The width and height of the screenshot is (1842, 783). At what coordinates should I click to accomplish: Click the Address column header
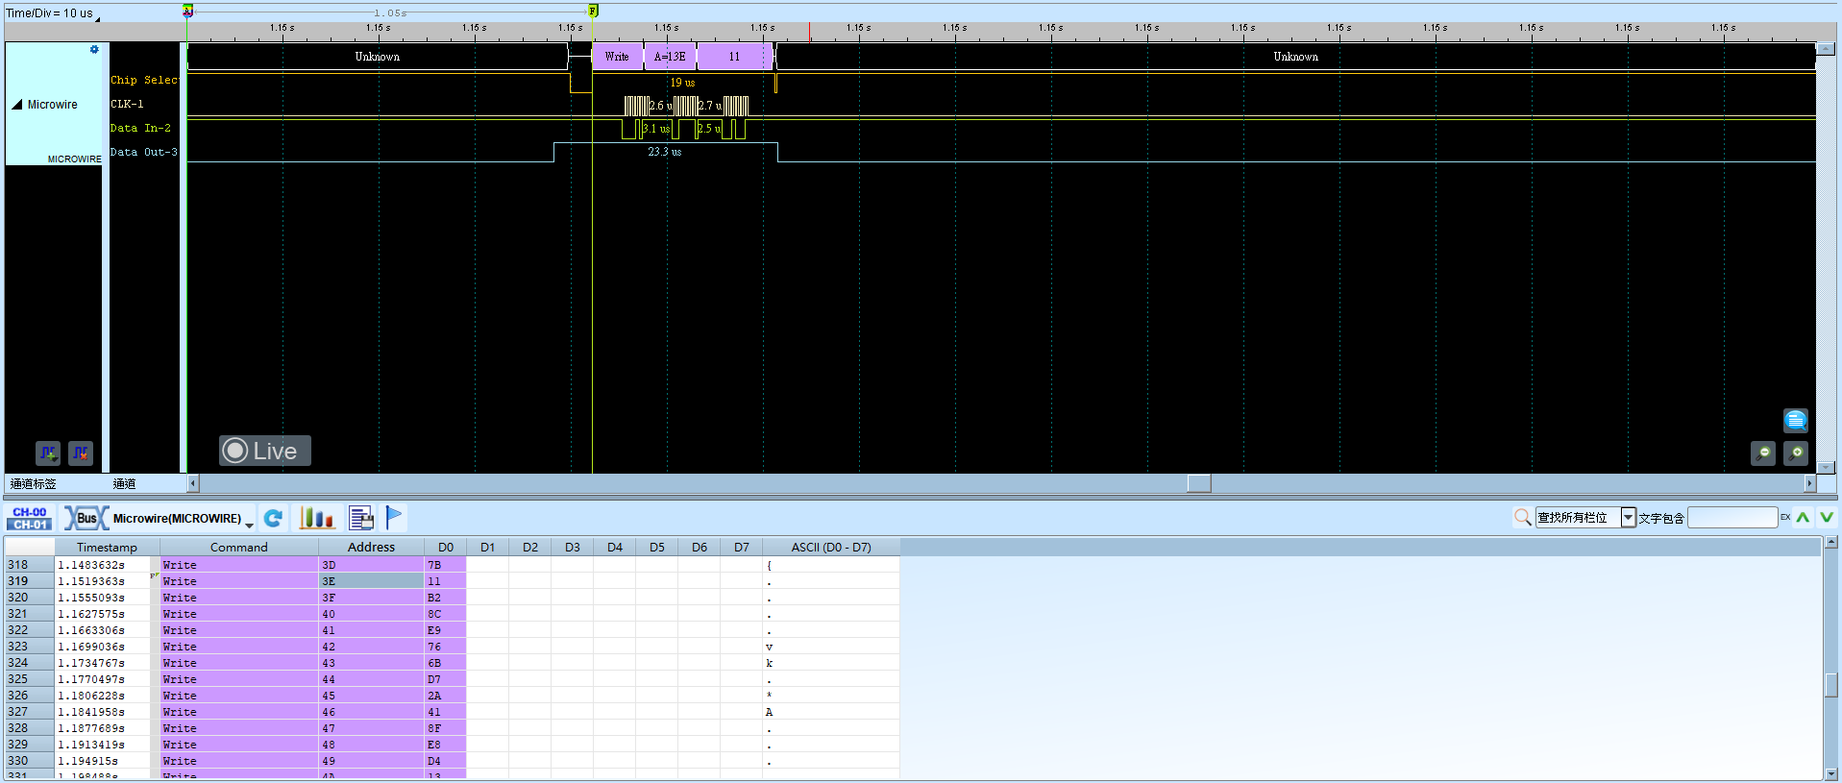(372, 548)
